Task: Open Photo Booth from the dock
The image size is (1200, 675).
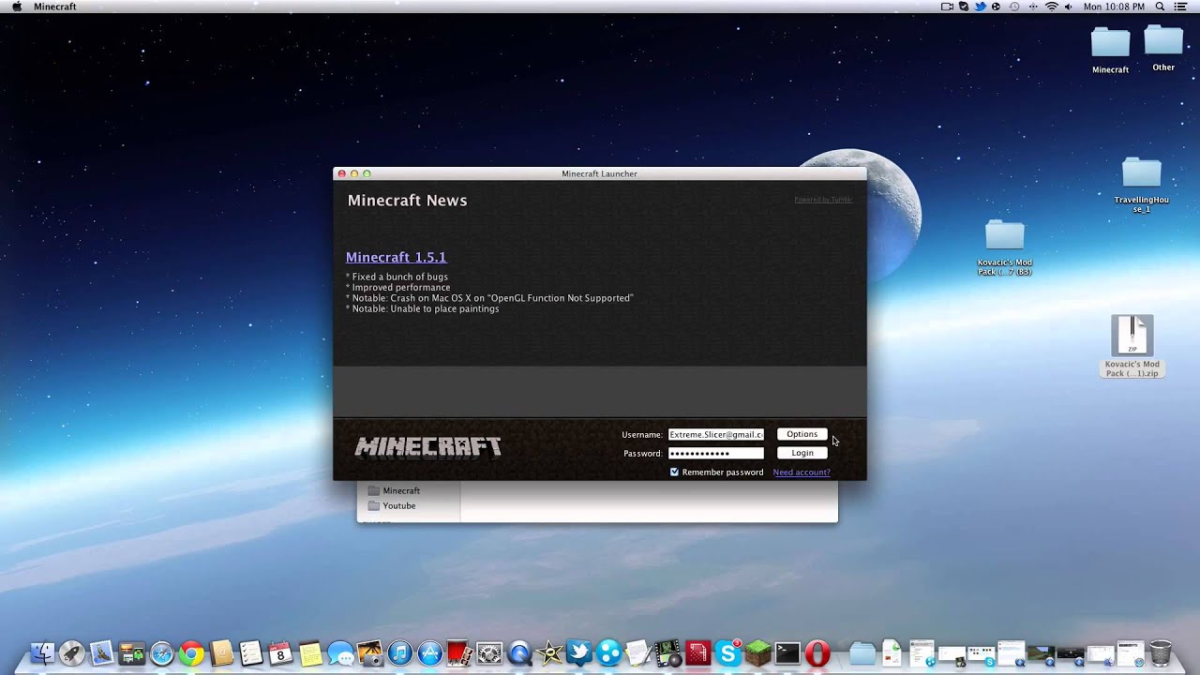Action: (459, 653)
